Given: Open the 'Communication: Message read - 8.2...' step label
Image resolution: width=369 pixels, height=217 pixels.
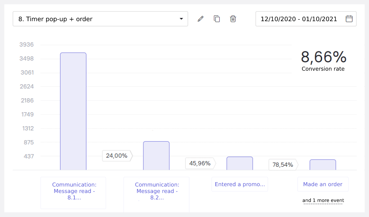Looking at the screenshot, I should coord(157,191).
